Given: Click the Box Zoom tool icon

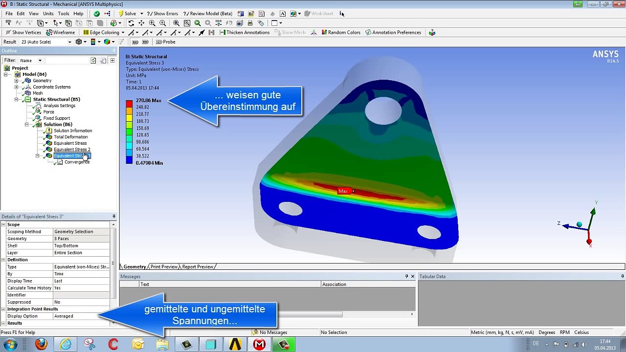Looking at the screenshot, I should pos(162,23).
